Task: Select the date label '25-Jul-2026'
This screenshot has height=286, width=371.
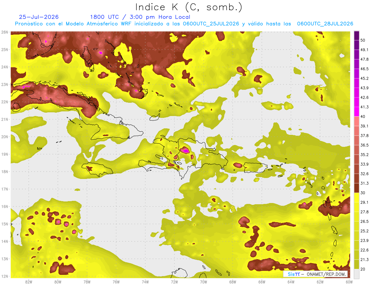Action: (x=39, y=17)
